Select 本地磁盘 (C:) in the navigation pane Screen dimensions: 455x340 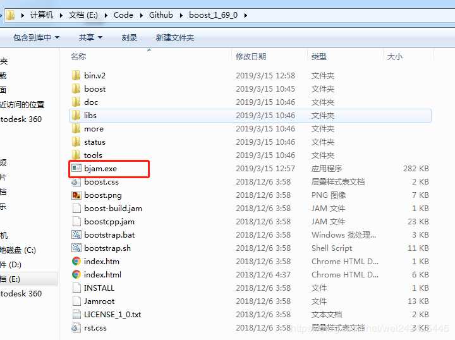18,250
